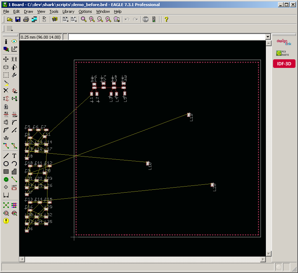Select the Text tool

coord(14,156)
